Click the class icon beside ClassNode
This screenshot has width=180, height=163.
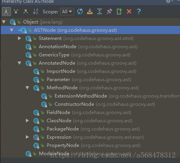click(36, 121)
